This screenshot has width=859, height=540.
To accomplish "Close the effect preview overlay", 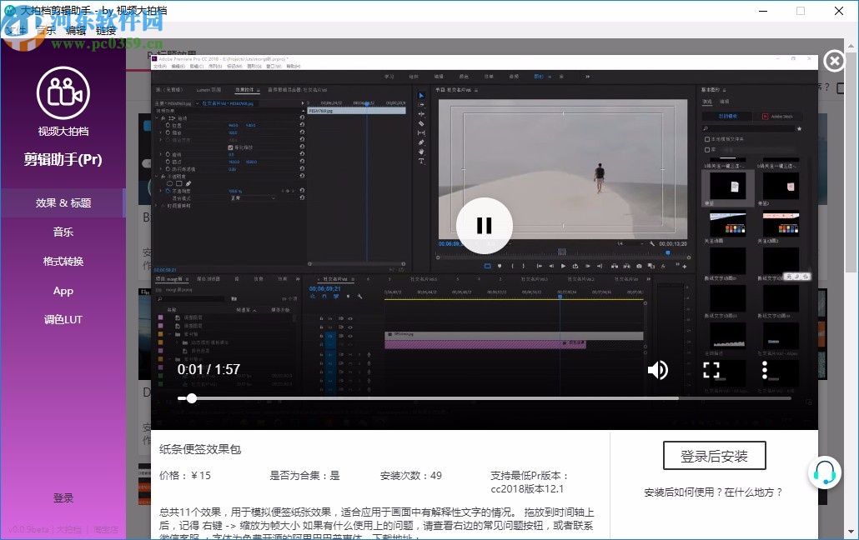I will point(833,61).
